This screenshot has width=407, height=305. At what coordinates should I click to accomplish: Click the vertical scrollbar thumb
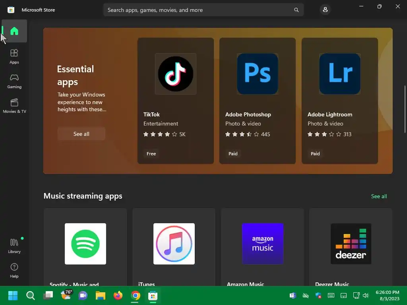coord(405,109)
